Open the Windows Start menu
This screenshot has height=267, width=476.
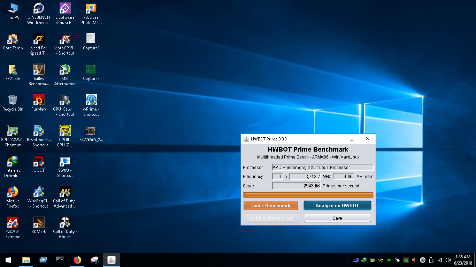coord(8,260)
